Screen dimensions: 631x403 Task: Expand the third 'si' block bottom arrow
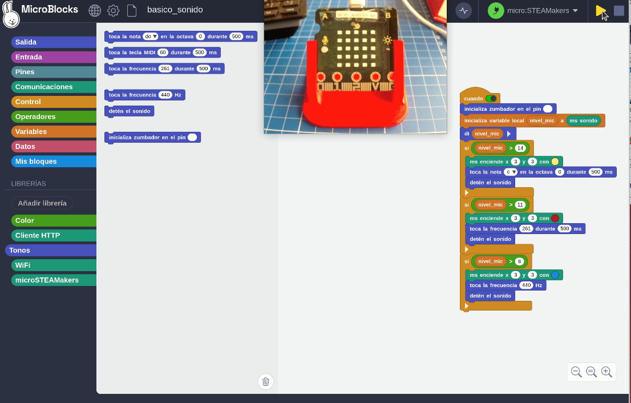(x=467, y=306)
